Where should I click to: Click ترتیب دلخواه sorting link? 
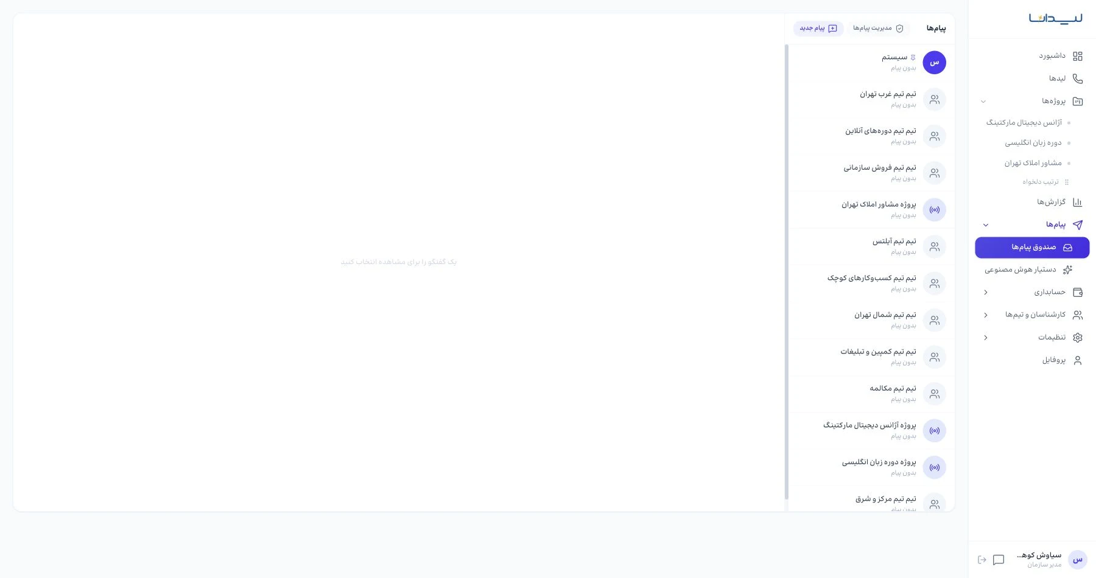click(1041, 182)
